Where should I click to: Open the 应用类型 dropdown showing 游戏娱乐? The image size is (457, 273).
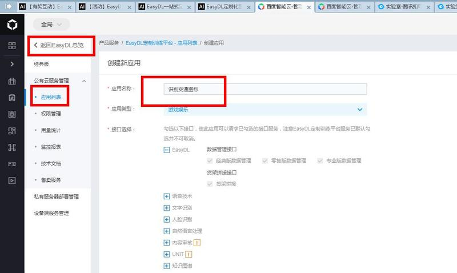pyautogui.click(x=265, y=110)
